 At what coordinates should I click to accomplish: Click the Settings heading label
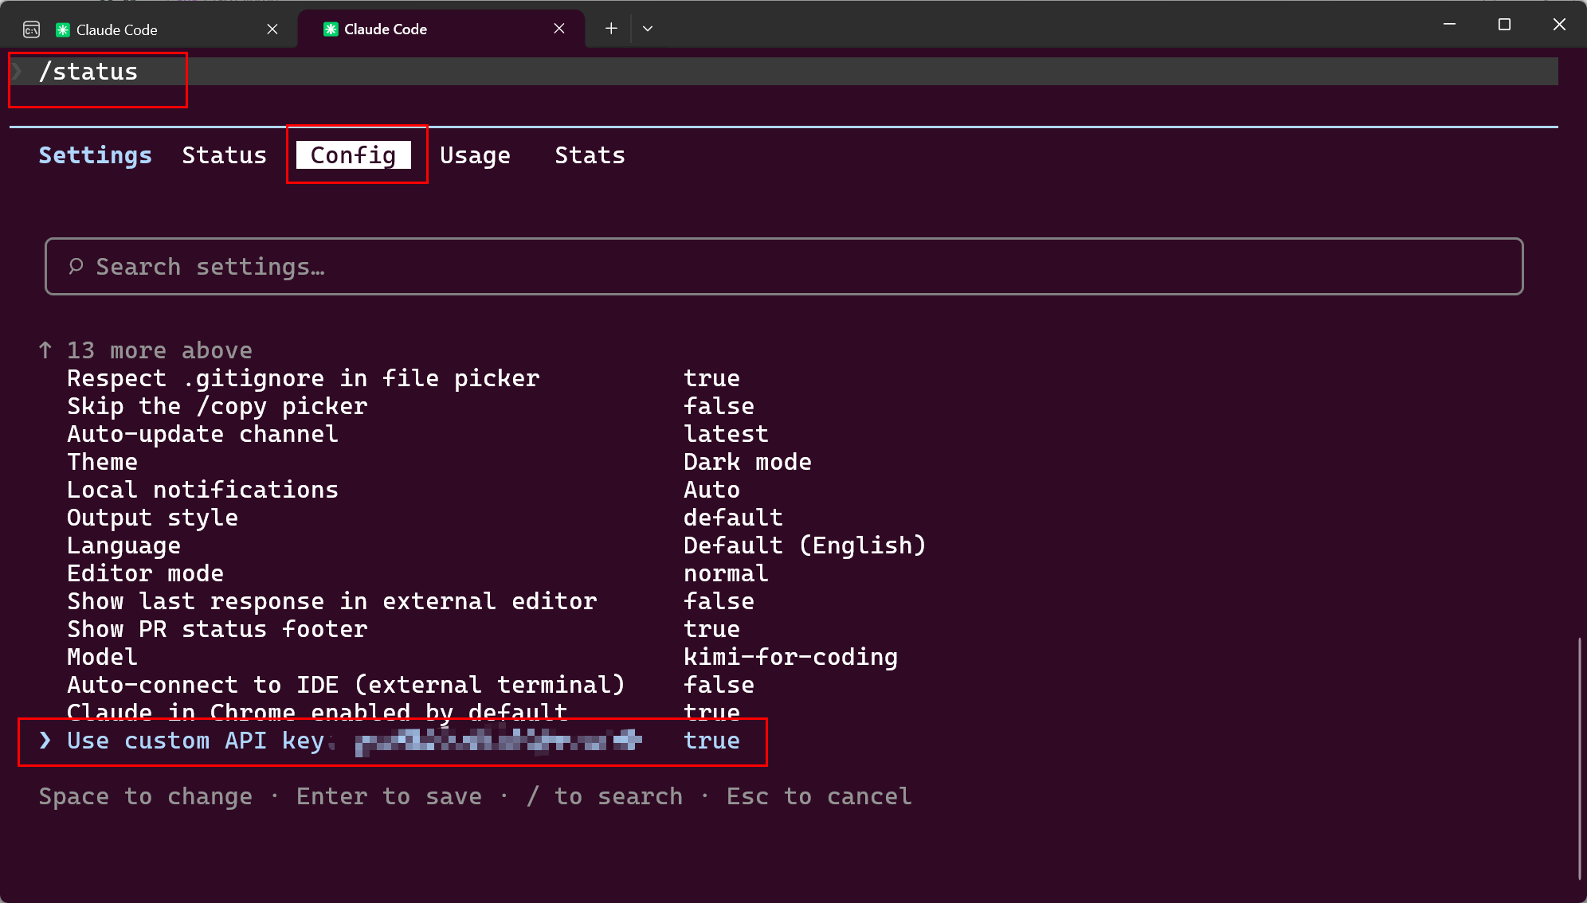[96, 155]
